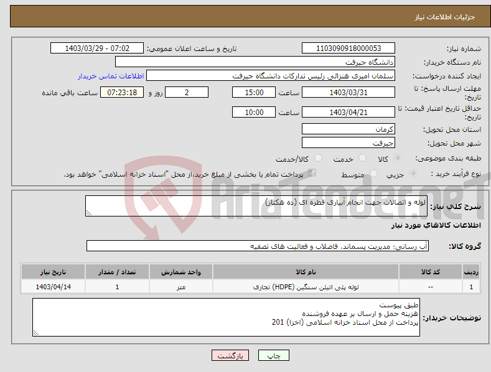Click the buyer organization field دانشگاه جیرفت
Viewport: 491px width, 372px height.
point(255,62)
